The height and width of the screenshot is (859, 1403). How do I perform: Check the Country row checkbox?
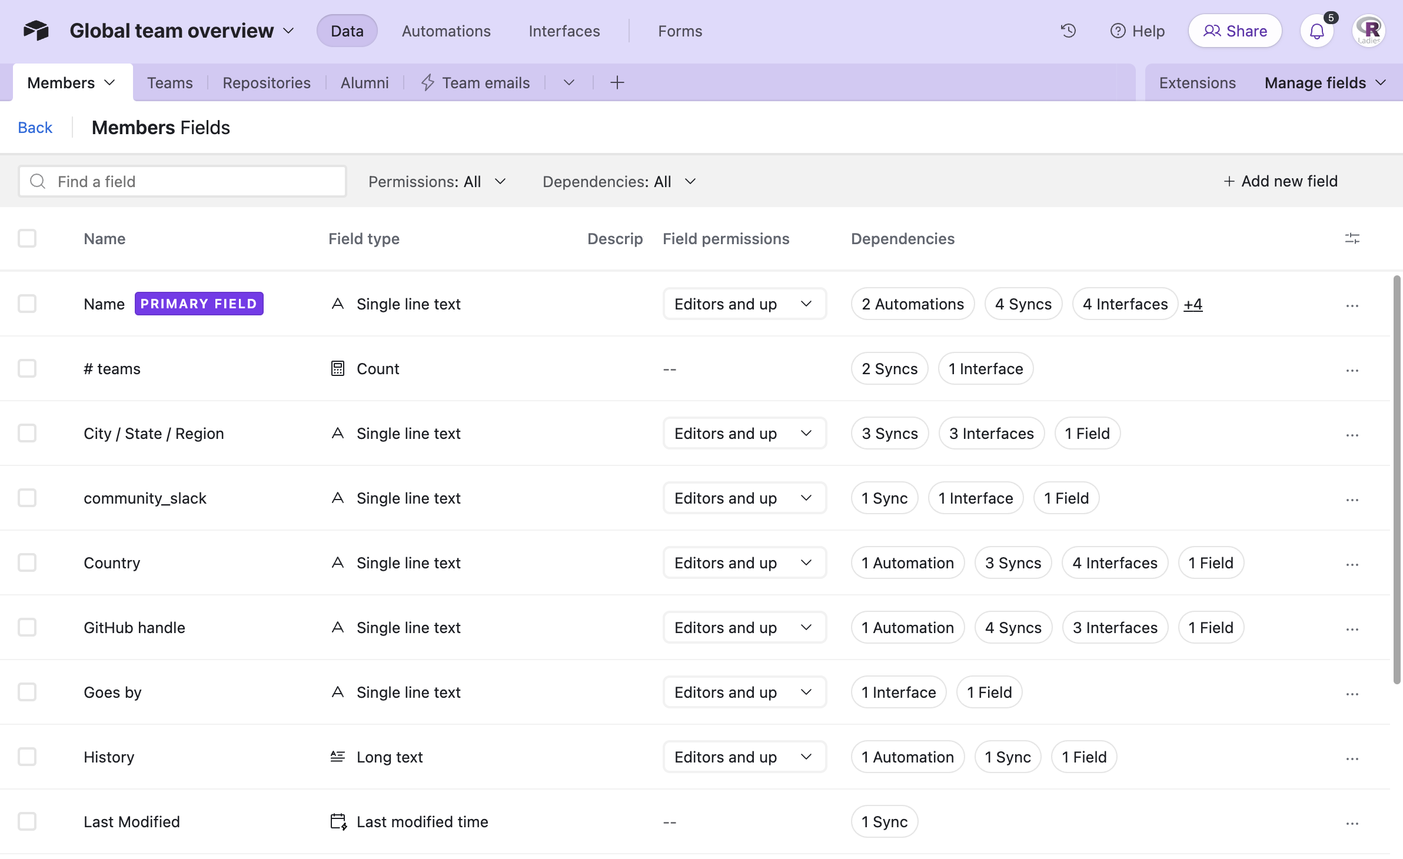click(x=27, y=562)
